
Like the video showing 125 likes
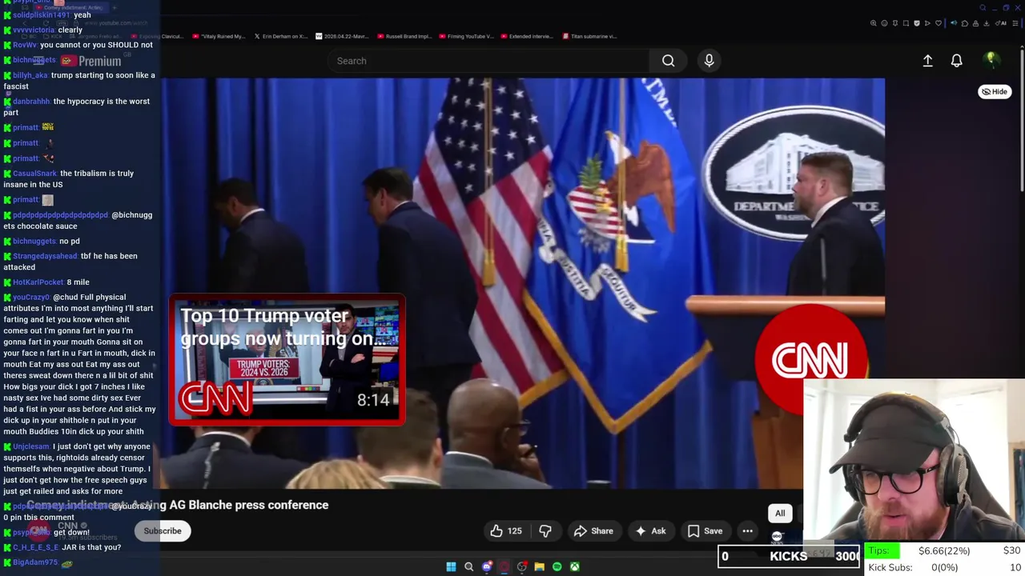pos(506,531)
